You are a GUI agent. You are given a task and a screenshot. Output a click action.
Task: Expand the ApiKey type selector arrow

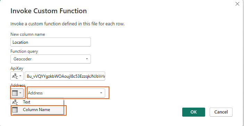pos(21,76)
